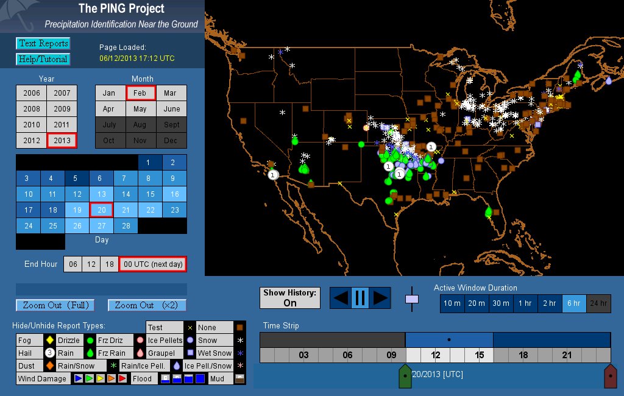Toggle Show History on or off

pyautogui.click(x=289, y=298)
